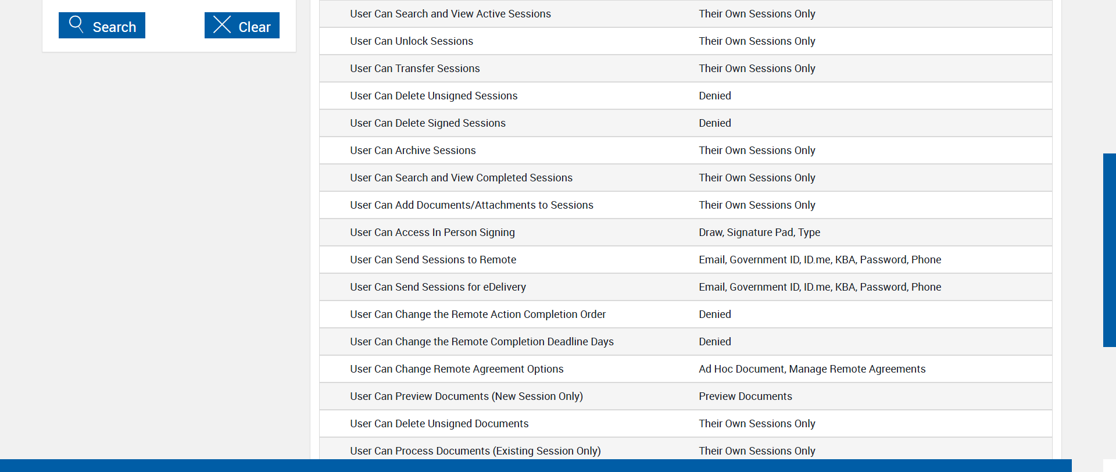Select User Can Send Sessions to Remote

[433, 260]
